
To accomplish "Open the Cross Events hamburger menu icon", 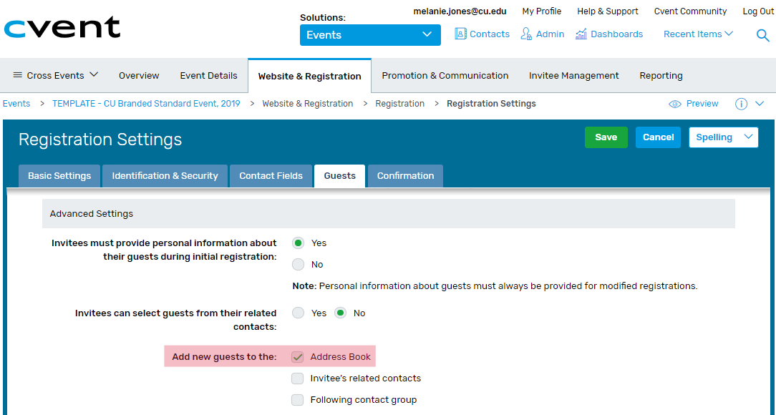I will tap(17, 75).
